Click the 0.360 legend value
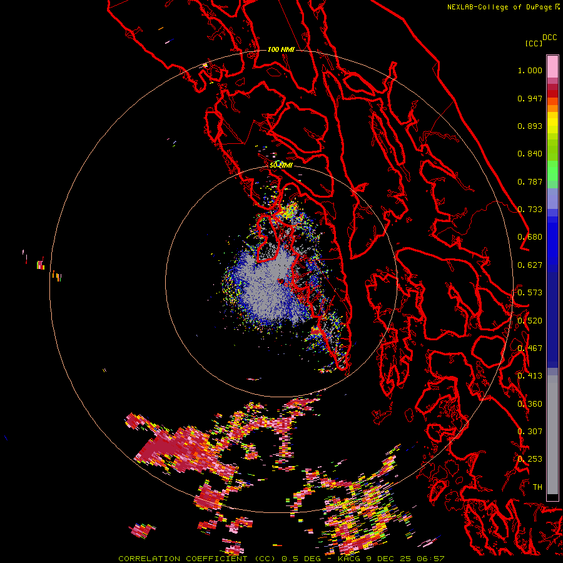Viewport: 563px width, 563px height. click(530, 404)
